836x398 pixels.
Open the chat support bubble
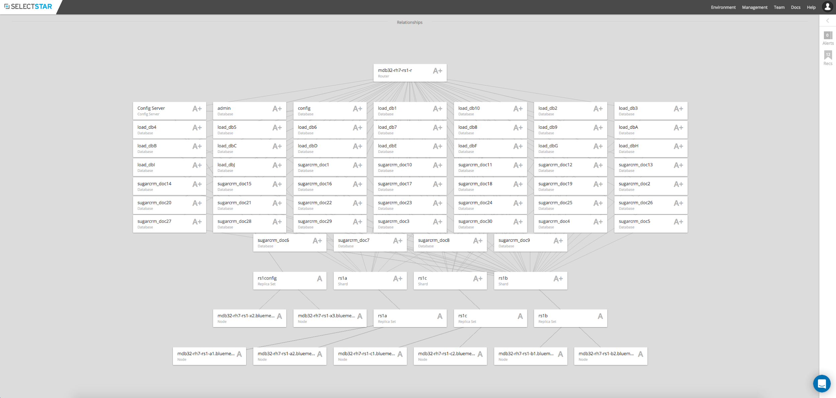pyautogui.click(x=822, y=383)
